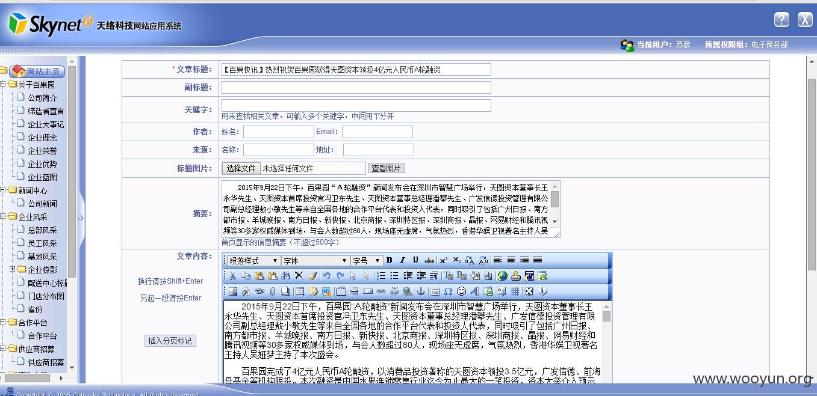Click the Copy icon in editor
This screenshot has height=396, width=817.
[246, 276]
